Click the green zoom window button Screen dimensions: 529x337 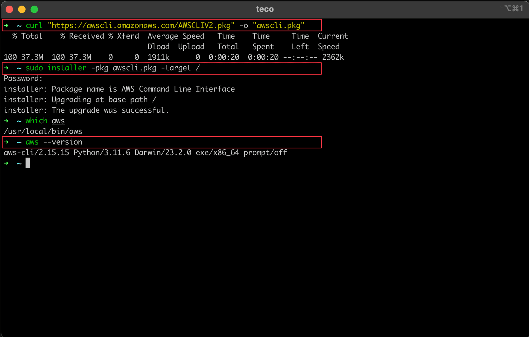pyautogui.click(x=34, y=9)
